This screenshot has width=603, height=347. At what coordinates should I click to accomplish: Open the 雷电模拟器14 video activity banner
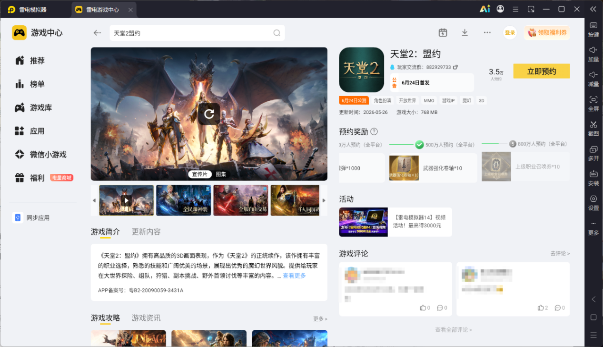tap(395, 222)
